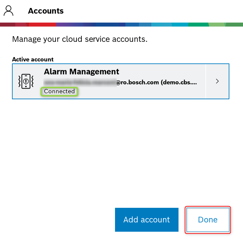This screenshot has height=242, width=243.
Task: Click the light green stripe segment near right end
Action: point(218,25)
